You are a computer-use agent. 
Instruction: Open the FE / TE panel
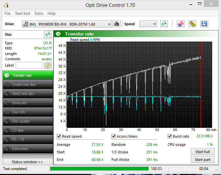tap(28, 140)
